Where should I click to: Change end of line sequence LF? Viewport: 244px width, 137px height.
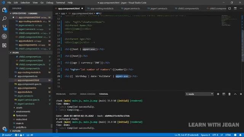pos(222,135)
